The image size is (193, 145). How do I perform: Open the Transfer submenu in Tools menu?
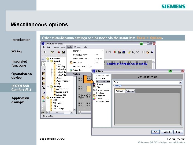click(x=85, y=51)
